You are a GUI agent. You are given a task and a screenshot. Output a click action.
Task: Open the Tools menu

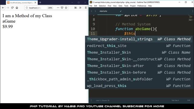point(126,6)
